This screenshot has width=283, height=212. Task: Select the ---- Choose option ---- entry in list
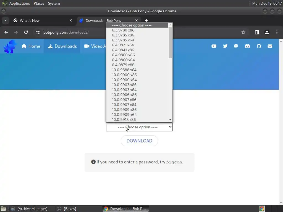(x=137, y=25)
